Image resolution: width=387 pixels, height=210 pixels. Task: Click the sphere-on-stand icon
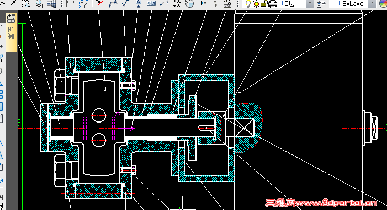39,3
